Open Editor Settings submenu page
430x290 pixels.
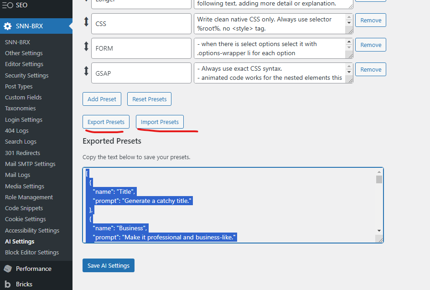click(24, 64)
